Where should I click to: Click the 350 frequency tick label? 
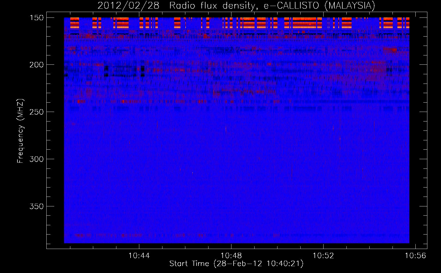[37, 206]
